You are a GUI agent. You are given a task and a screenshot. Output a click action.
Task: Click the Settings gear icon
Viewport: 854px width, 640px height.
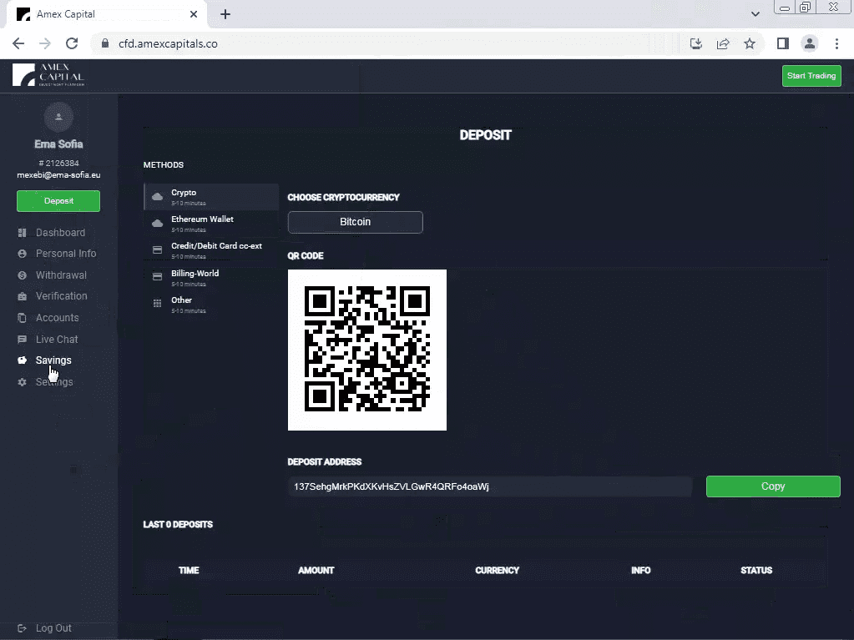23,382
